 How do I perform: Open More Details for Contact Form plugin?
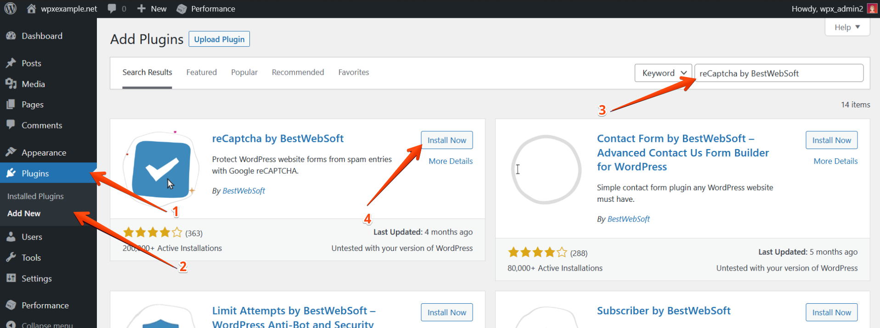(x=835, y=161)
